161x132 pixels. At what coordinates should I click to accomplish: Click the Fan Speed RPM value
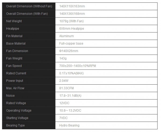click(x=78, y=66)
